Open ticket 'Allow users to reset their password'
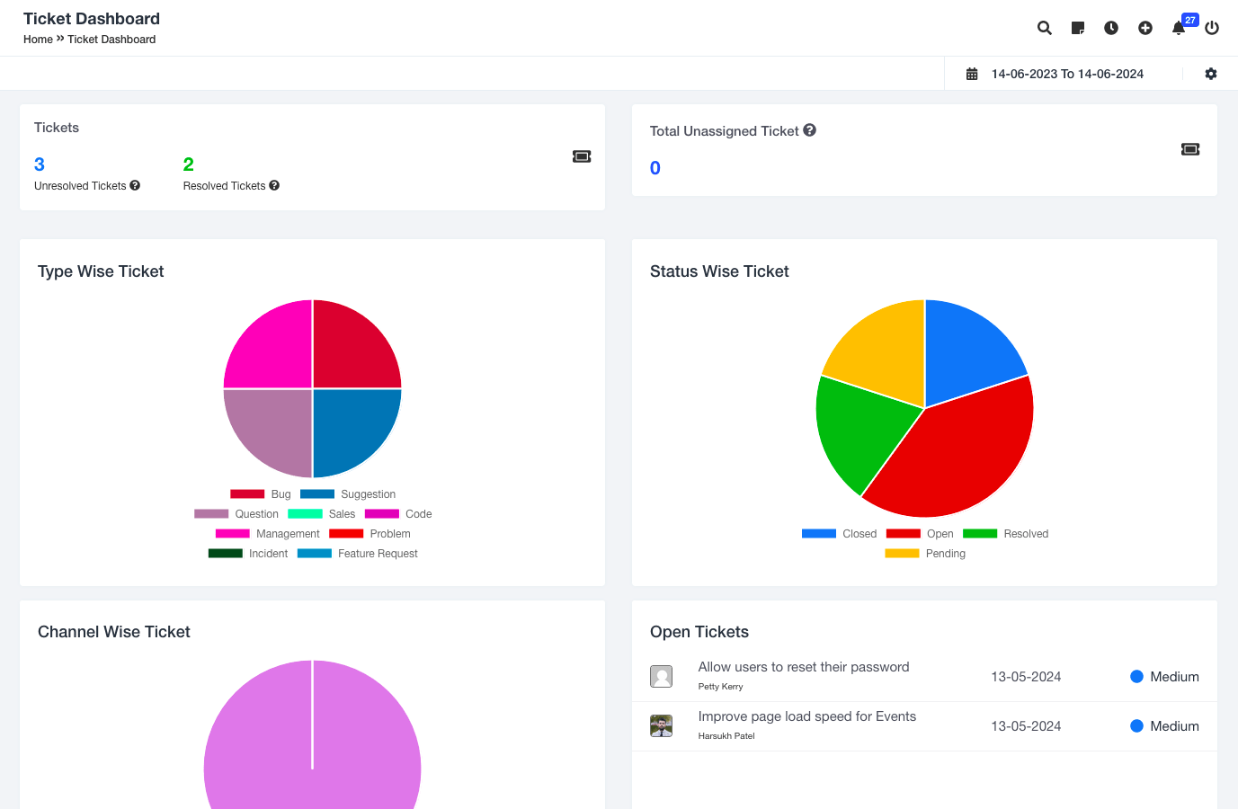 803,667
